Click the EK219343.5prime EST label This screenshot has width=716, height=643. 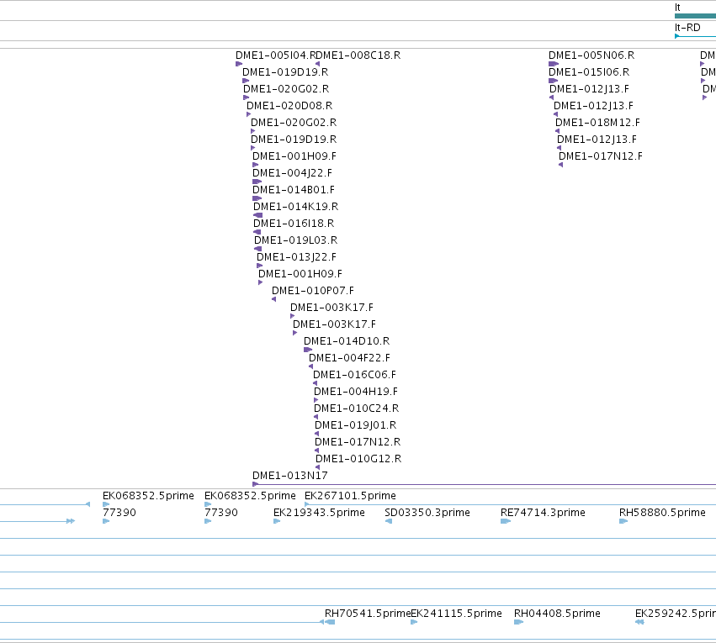319,513
